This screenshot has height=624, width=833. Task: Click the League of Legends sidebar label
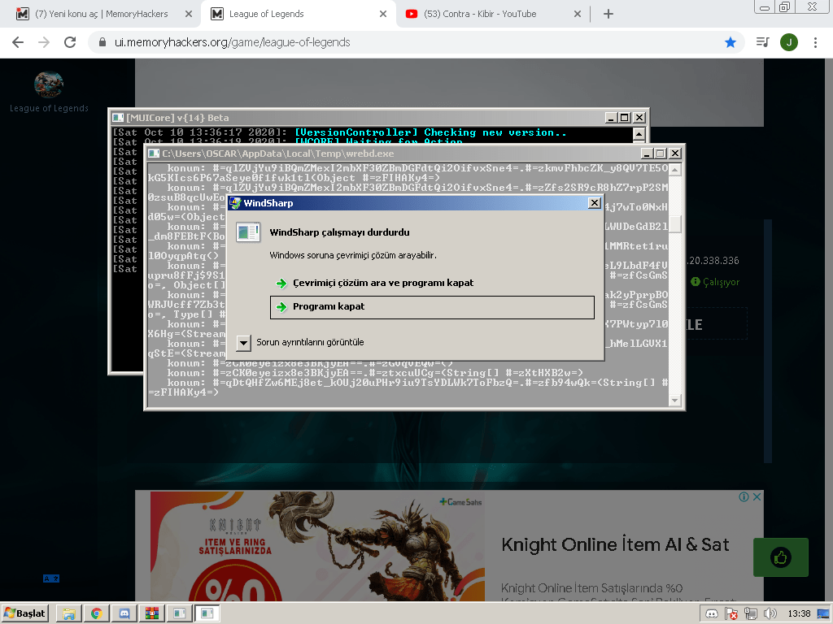[49, 108]
